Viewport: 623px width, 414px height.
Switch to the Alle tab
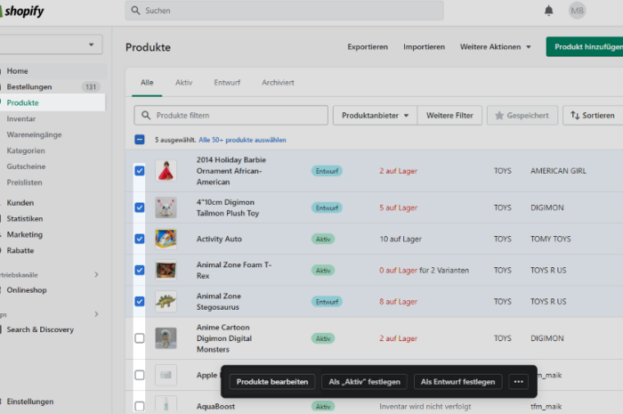[147, 83]
